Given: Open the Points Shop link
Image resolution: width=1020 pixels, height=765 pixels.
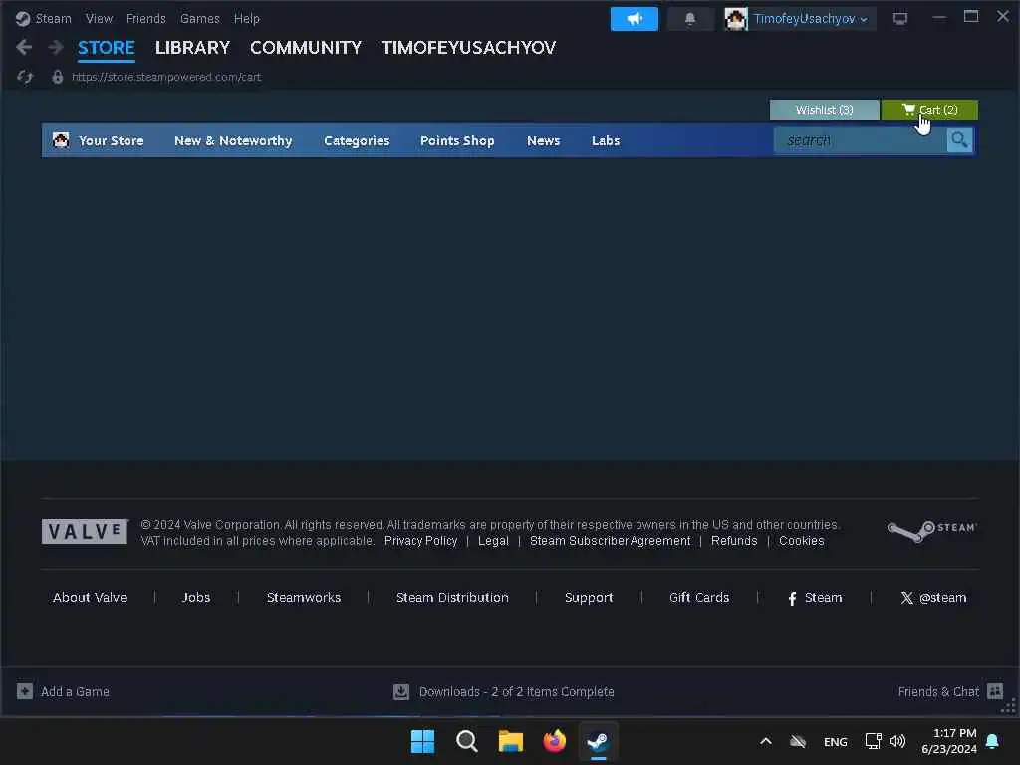Looking at the screenshot, I should pyautogui.click(x=457, y=140).
